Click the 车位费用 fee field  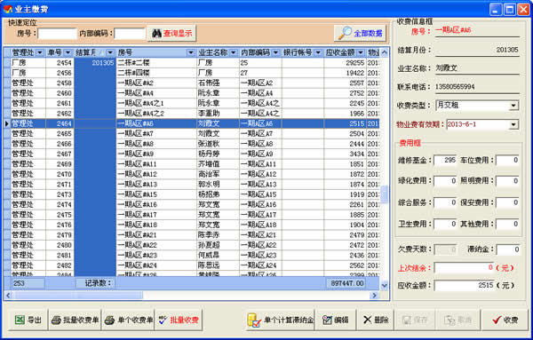coord(508,160)
